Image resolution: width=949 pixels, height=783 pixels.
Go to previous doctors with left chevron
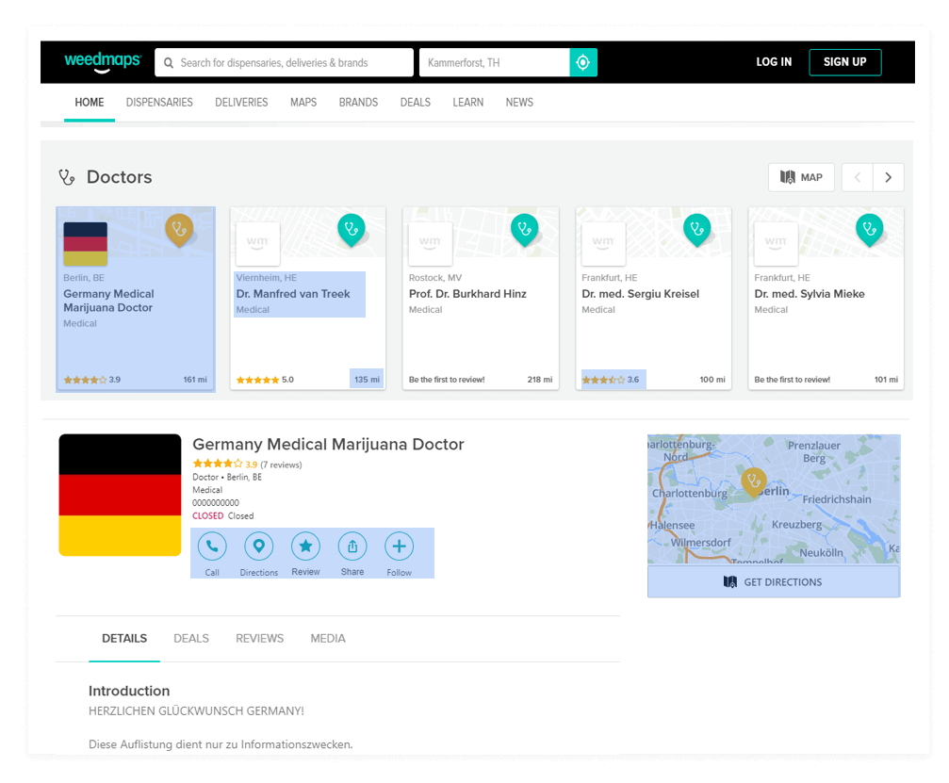(x=858, y=177)
